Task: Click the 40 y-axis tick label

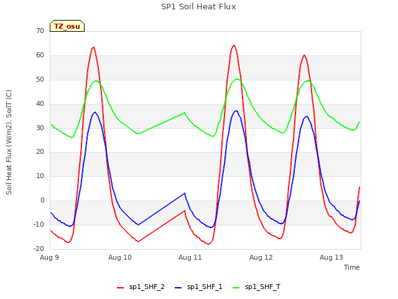Action: click(40, 103)
